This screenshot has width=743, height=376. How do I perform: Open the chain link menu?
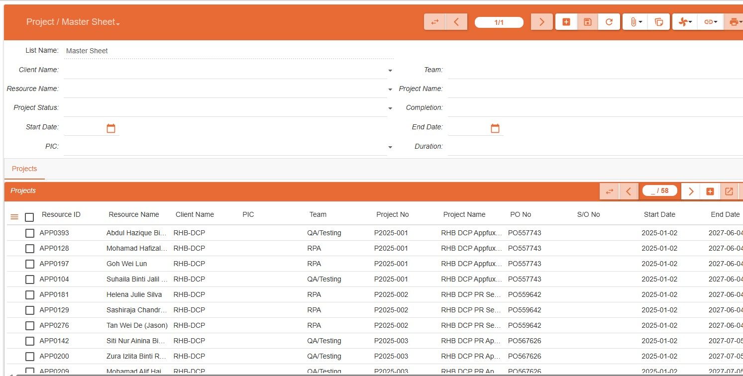pos(711,22)
